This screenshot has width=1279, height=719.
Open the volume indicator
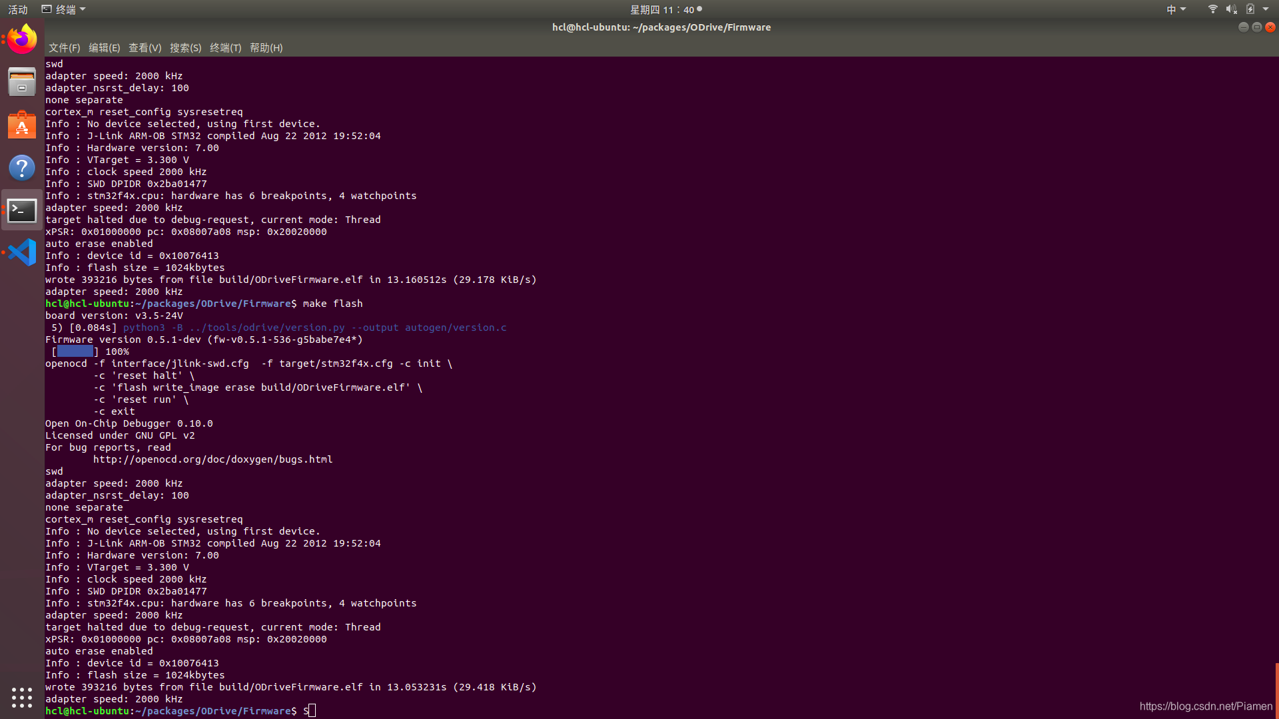[1231, 9]
